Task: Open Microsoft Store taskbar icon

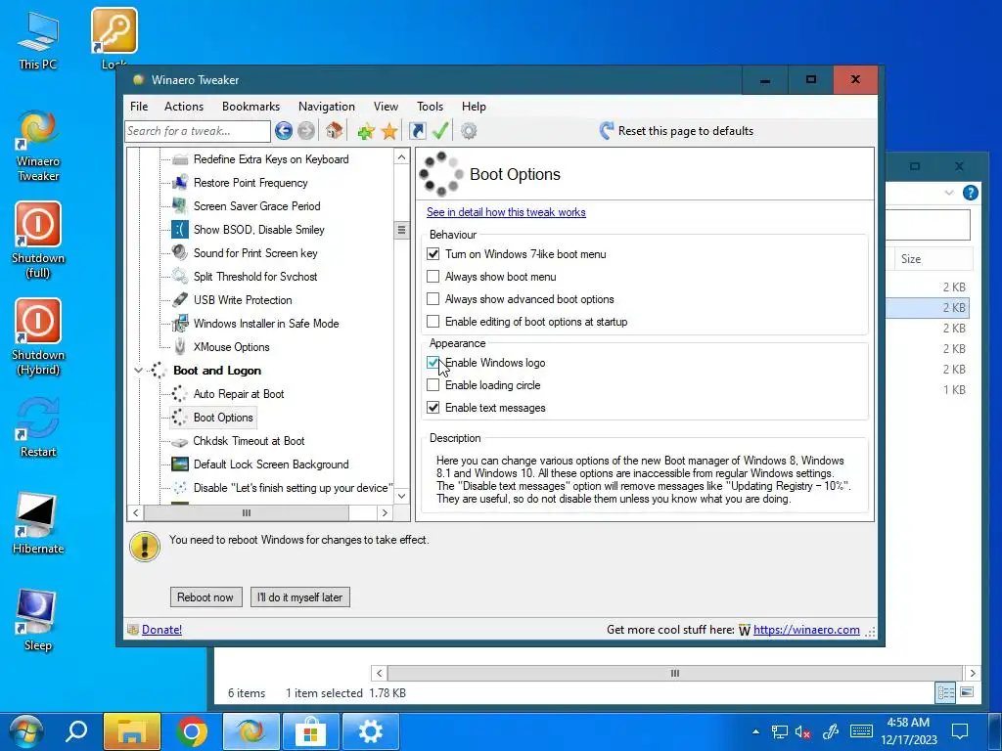Action: (311, 731)
